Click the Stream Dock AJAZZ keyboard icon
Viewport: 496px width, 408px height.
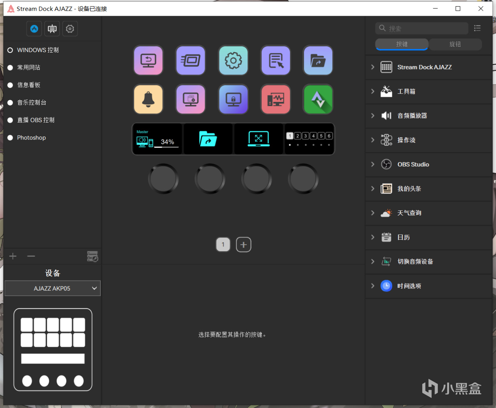coord(386,67)
